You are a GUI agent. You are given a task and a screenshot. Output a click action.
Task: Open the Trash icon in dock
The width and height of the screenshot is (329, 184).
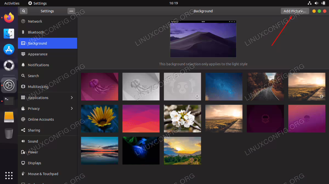pyautogui.click(x=9, y=133)
